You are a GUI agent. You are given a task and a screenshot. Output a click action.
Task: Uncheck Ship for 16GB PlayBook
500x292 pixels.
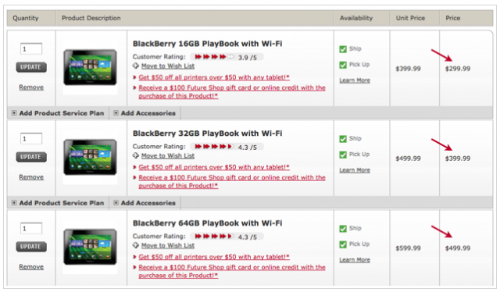click(x=343, y=49)
